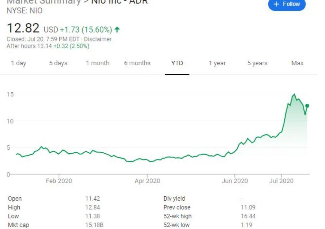This screenshot has height=229, width=325.
Task: Click the Feb 2020 axis label
Action: (59, 181)
